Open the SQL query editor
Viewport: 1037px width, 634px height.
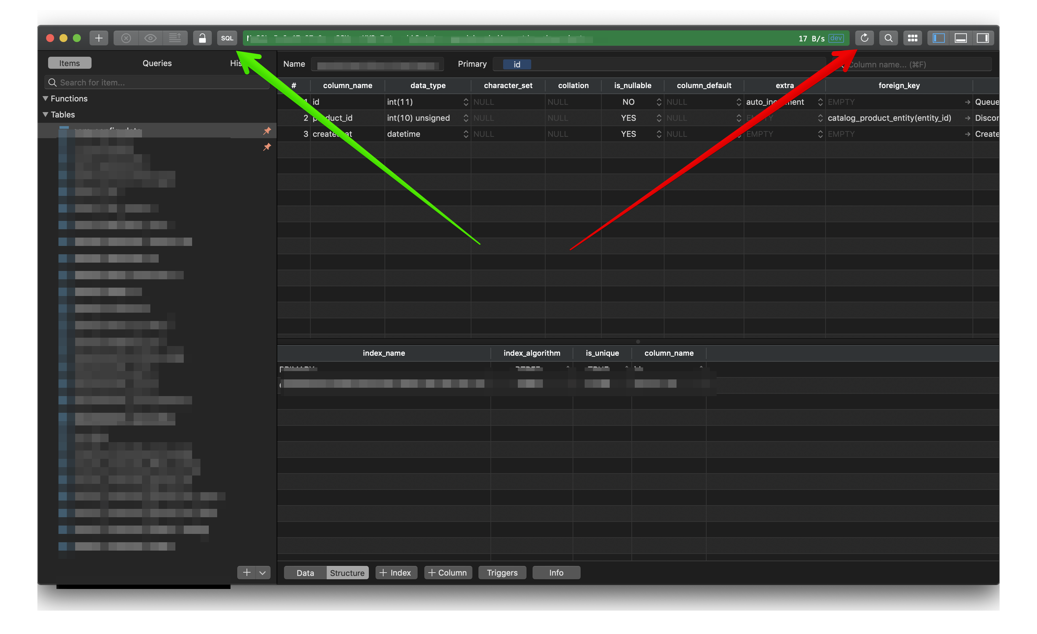pyautogui.click(x=227, y=38)
